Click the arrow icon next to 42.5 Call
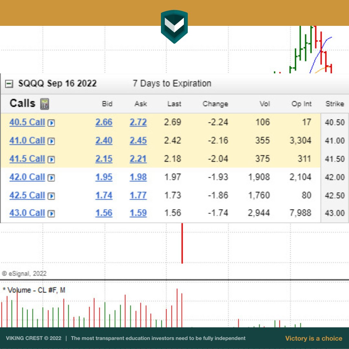The width and height of the screenshot is (349, 349). click(51, 196)
